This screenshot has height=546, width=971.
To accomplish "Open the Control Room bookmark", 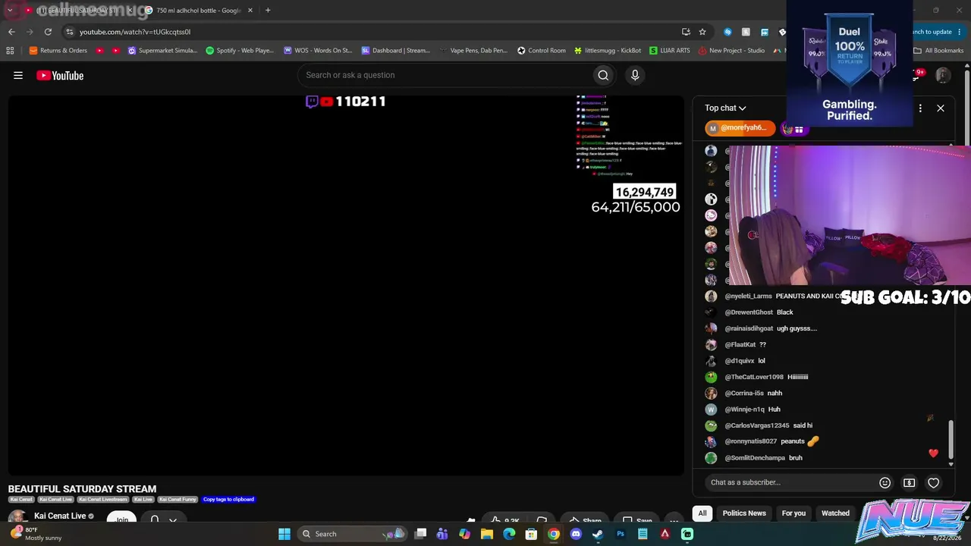I will click(x=542, y=51).
